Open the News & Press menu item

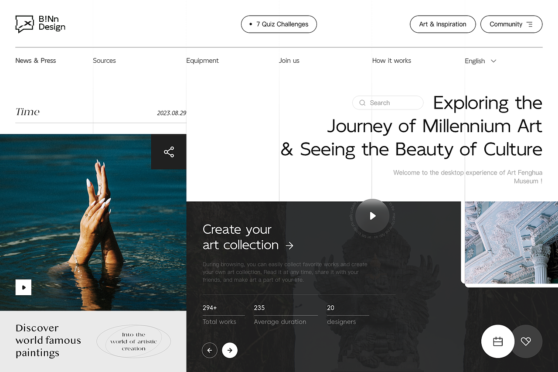coord(36,61)
